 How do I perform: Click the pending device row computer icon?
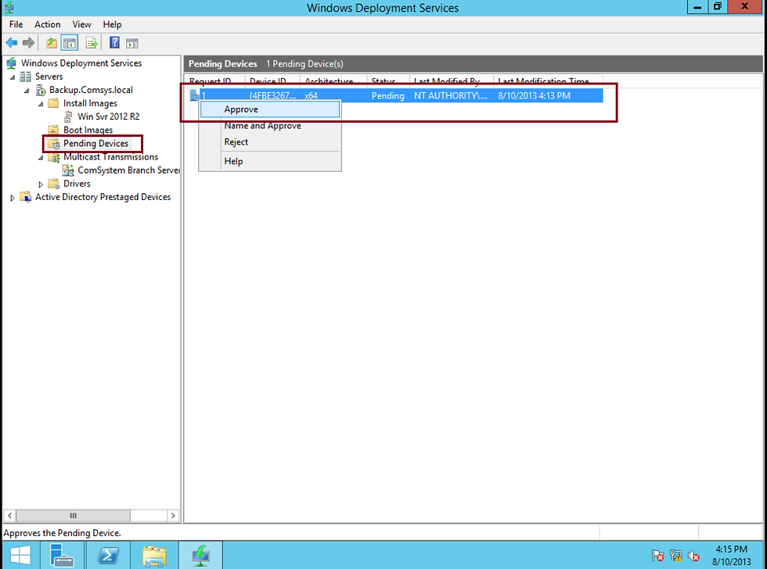point(194,95)
